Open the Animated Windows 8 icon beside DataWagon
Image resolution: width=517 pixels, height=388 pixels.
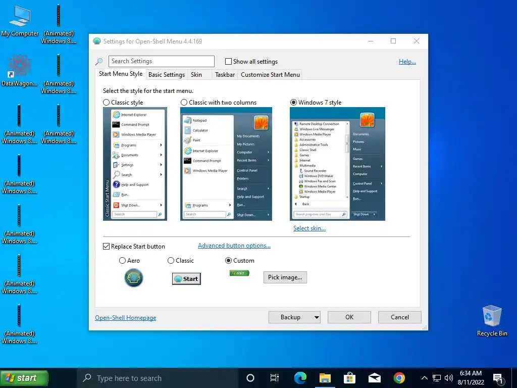coord(59,74)
